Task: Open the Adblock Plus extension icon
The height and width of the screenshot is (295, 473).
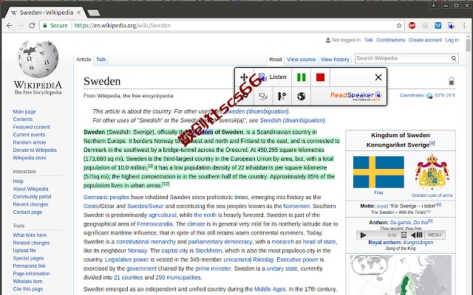Action: pyautogui.click(x=412, y=26)
